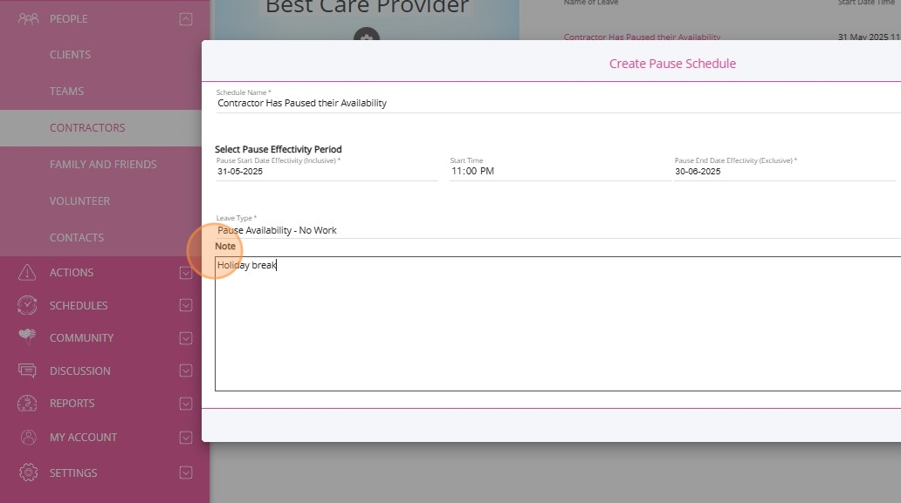
Task: Open the Contacts submenu item
Action: [x=77, y=237]
